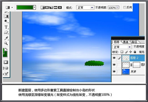Screen dimensions: 148x102
Task: Click the 图层 2 layer name
Action: pos(134,58)
